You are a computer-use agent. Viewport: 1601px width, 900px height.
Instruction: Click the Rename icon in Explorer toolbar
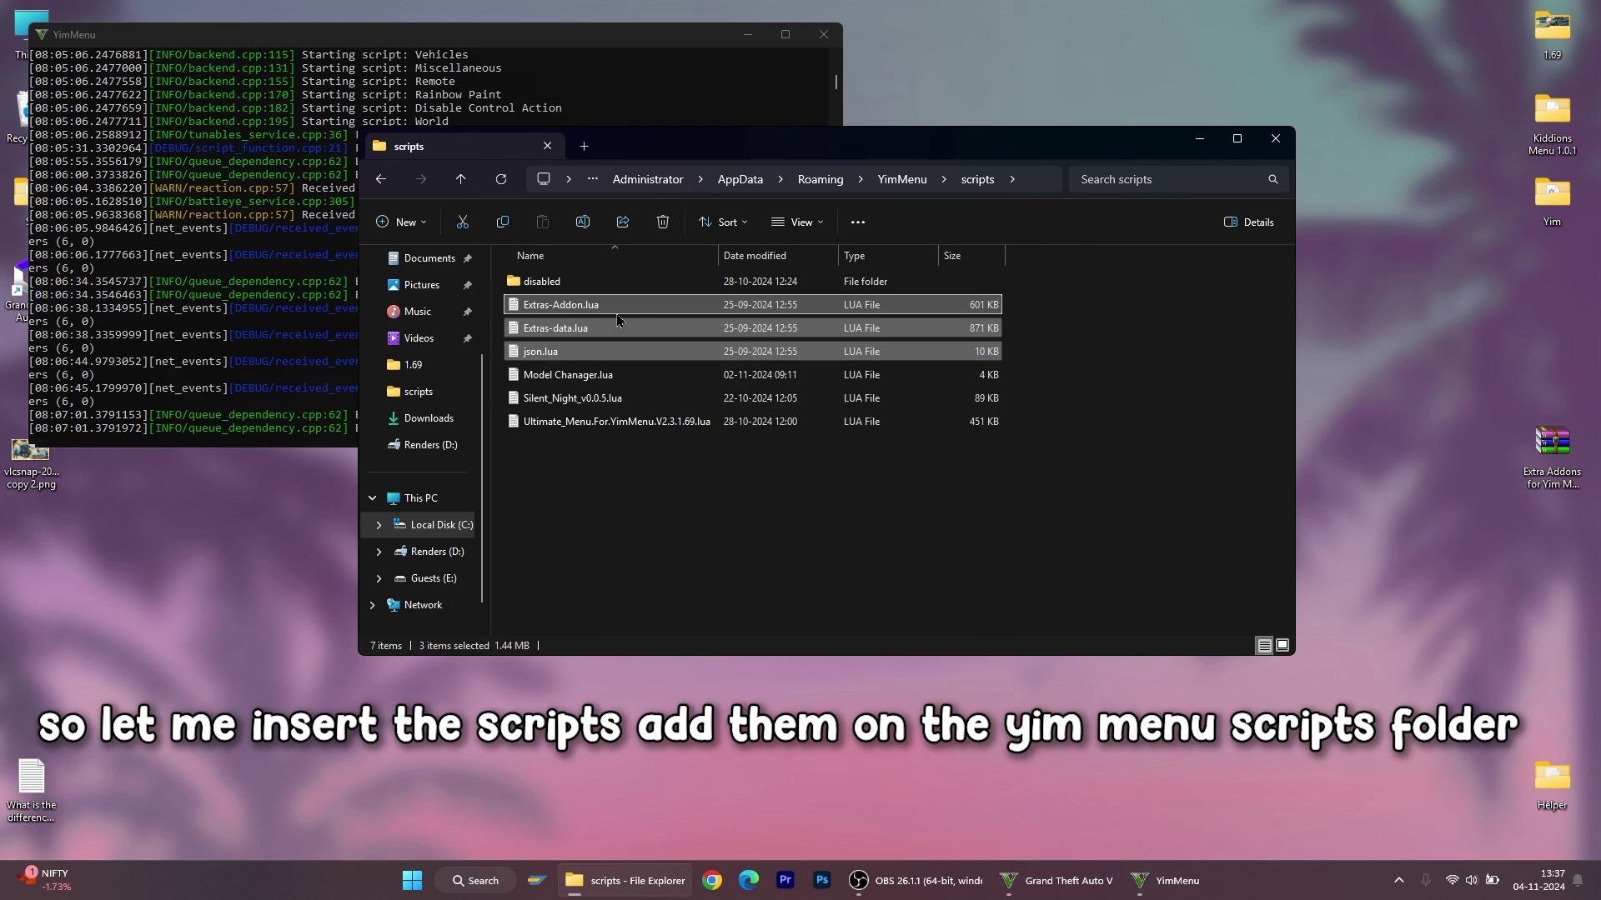[583, 222]
